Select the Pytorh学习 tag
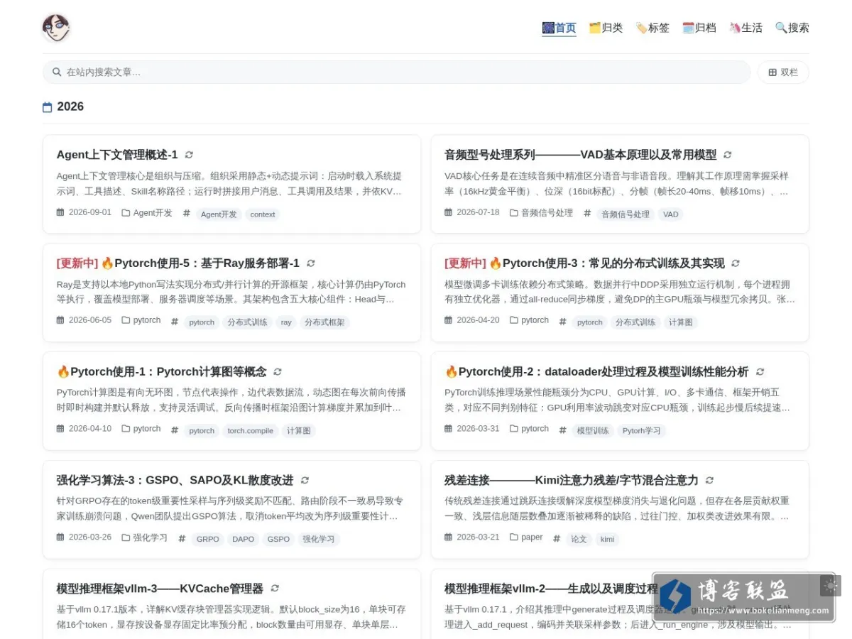 641,431
